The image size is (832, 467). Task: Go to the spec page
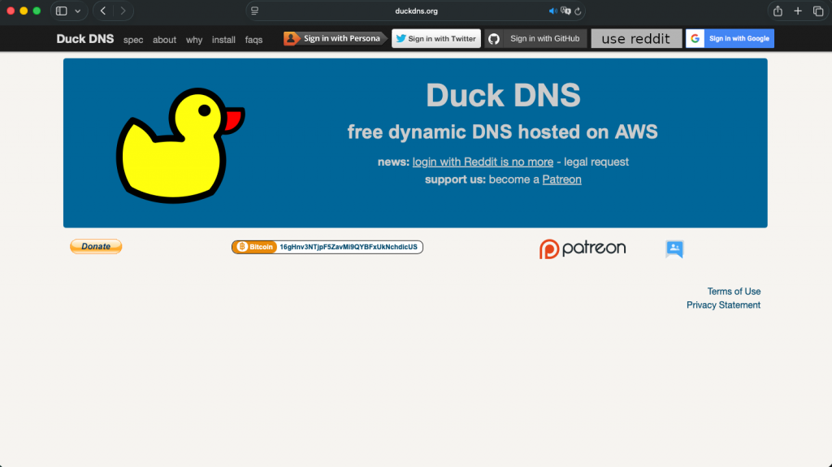[x=133, y=40]
